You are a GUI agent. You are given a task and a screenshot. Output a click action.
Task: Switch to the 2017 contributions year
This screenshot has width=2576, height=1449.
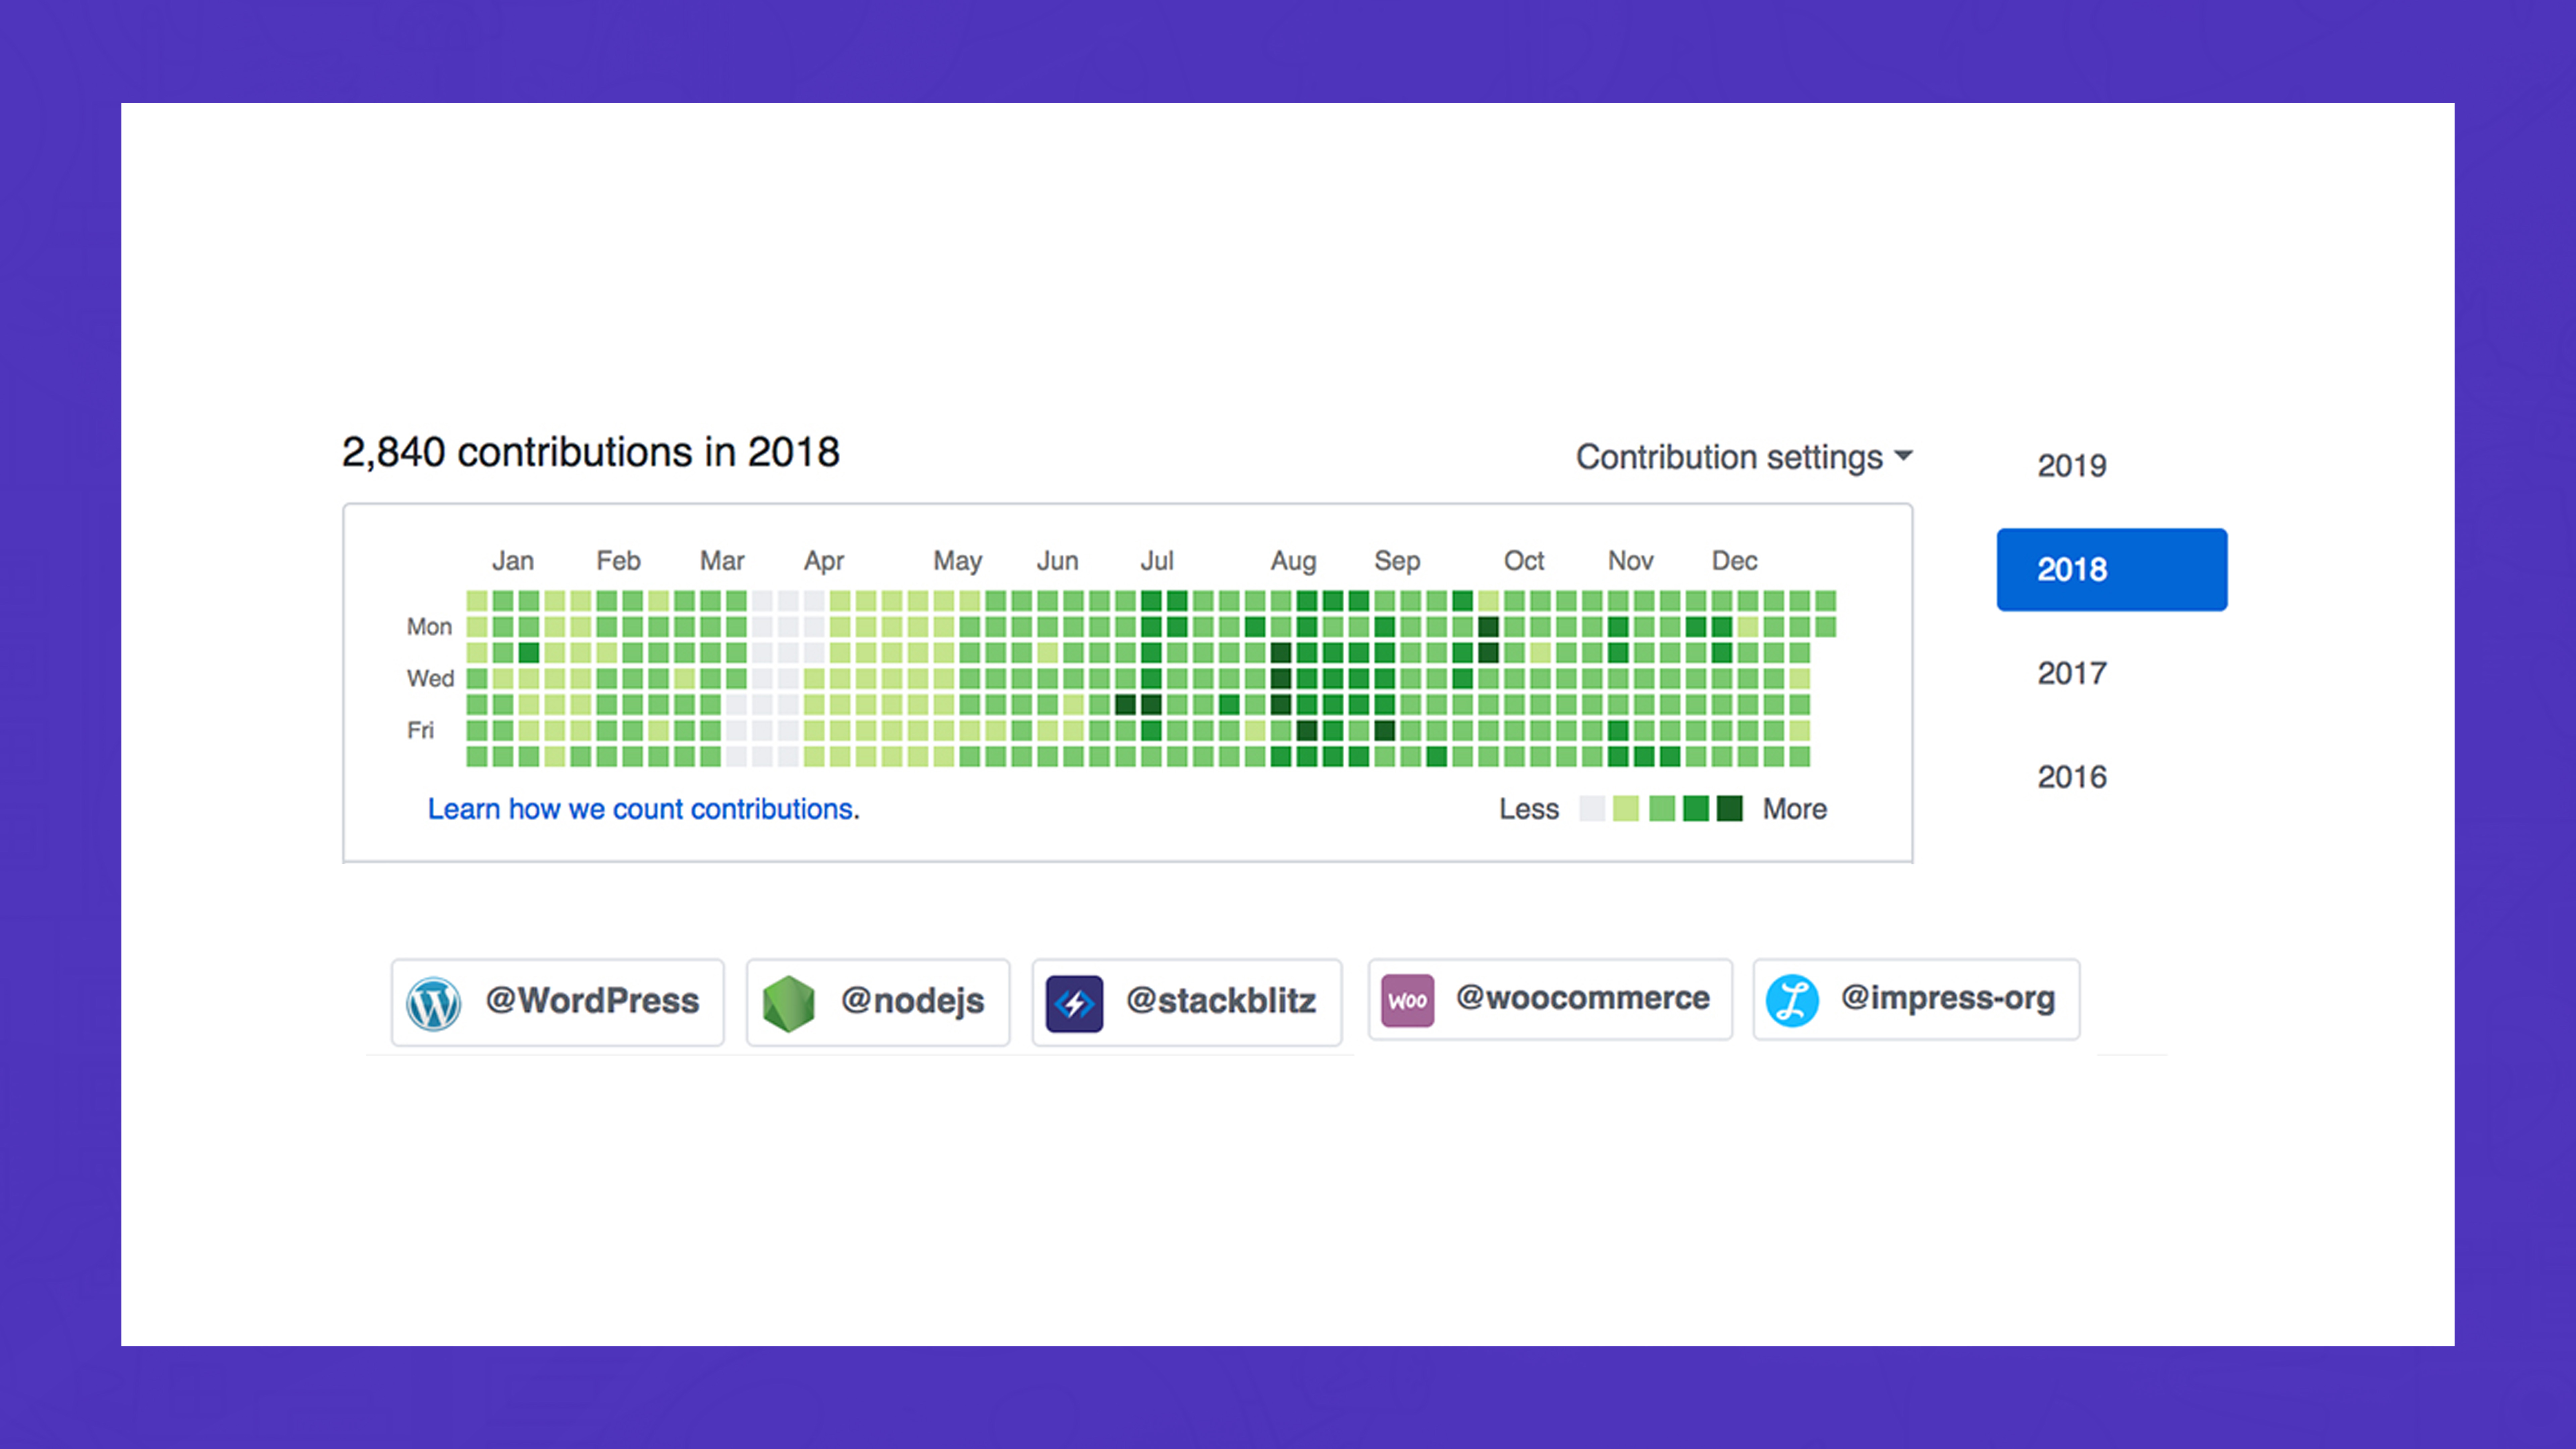pos(2072,673)
